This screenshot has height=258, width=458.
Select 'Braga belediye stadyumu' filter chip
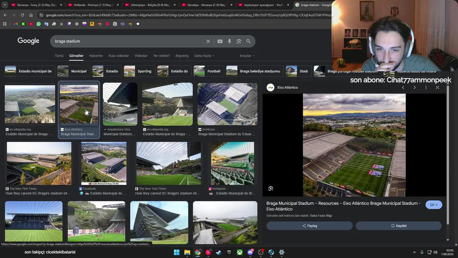(255, 71)
